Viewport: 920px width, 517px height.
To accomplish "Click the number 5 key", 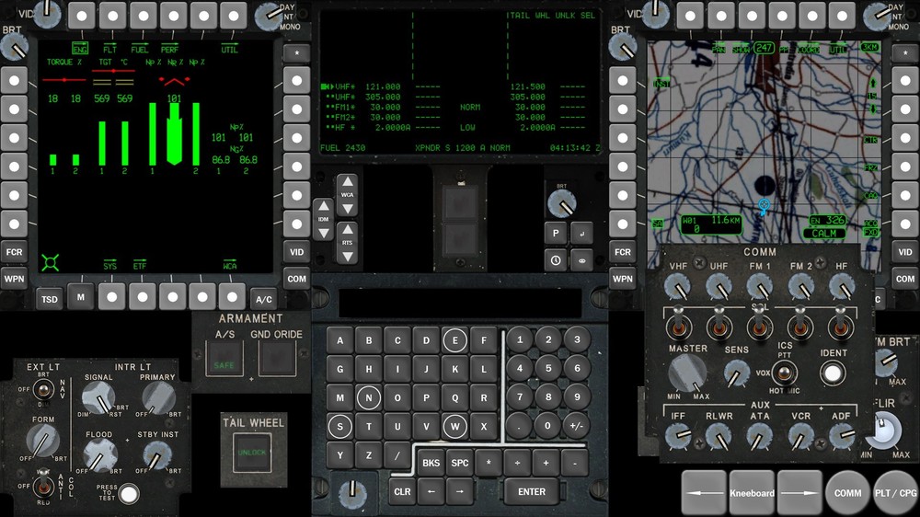I will (548, 369).
